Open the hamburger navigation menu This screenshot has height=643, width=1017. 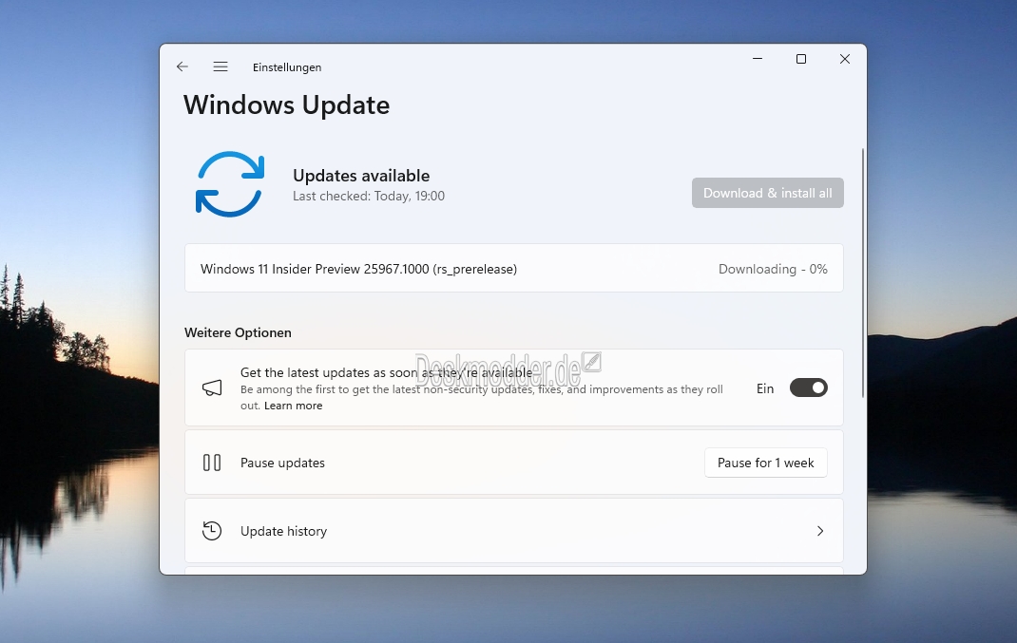pos(221,66)
